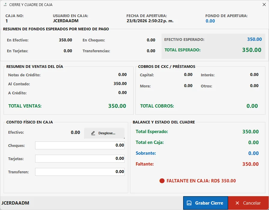269x210 pixels.
Task: Click the Total Esperado amount in the Balance panel
Action: (x=250, y=132)
